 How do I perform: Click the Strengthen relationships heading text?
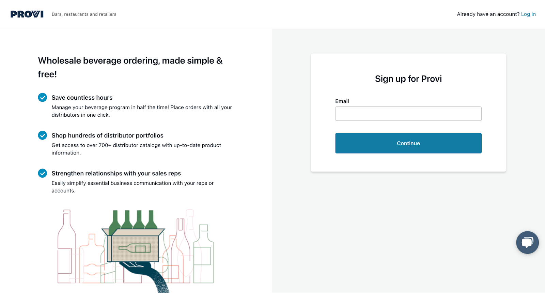[116, 173]
